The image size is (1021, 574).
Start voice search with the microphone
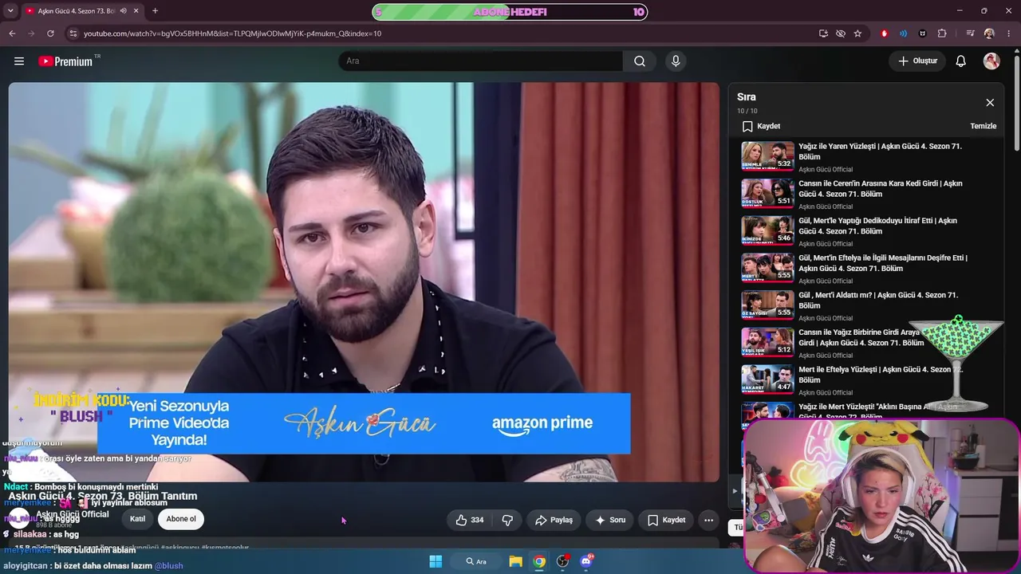(x=676, y=61)
